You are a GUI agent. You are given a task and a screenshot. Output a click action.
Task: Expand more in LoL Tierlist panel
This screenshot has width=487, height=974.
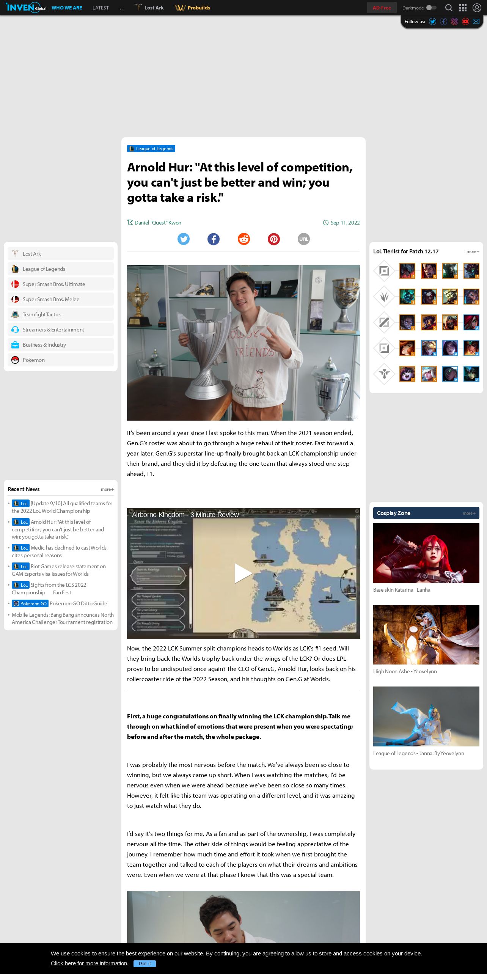tap(473, 251)
